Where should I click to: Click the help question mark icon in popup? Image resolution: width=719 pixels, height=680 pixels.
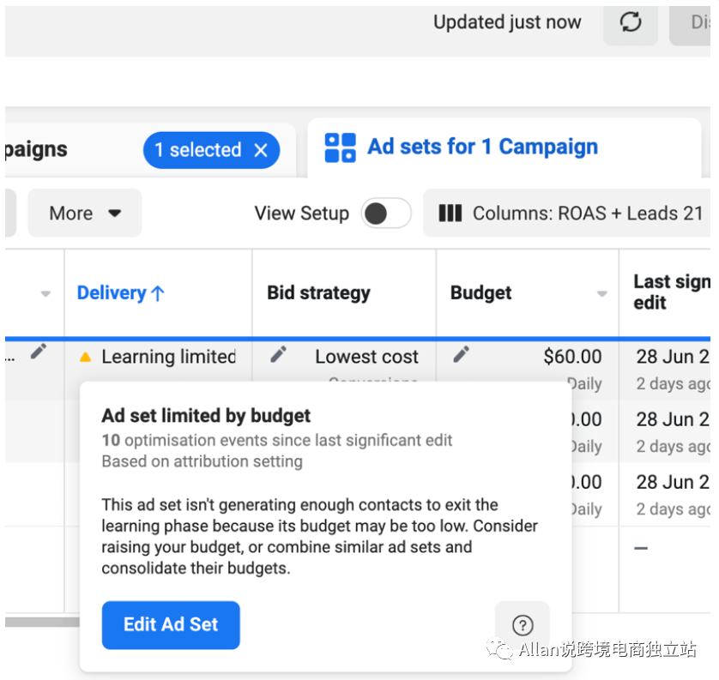click(x=522, y=625)
